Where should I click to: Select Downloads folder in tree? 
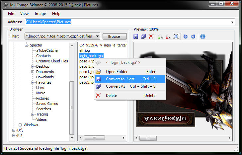(45, 77)
